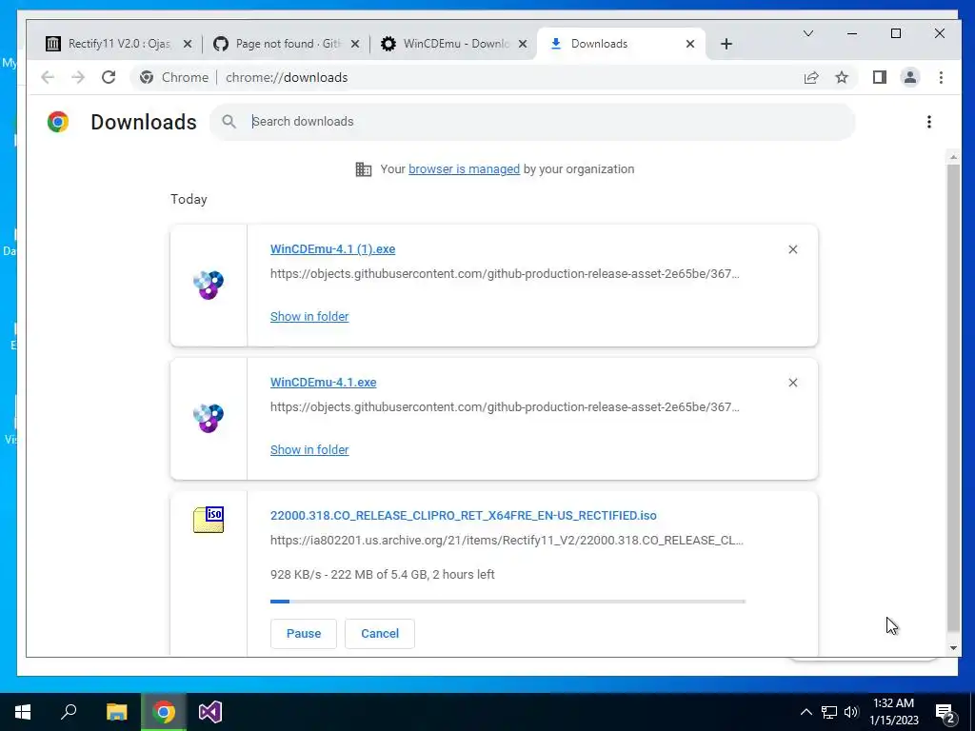
Task: Open the volume tray icon
Action: [851, 712]
